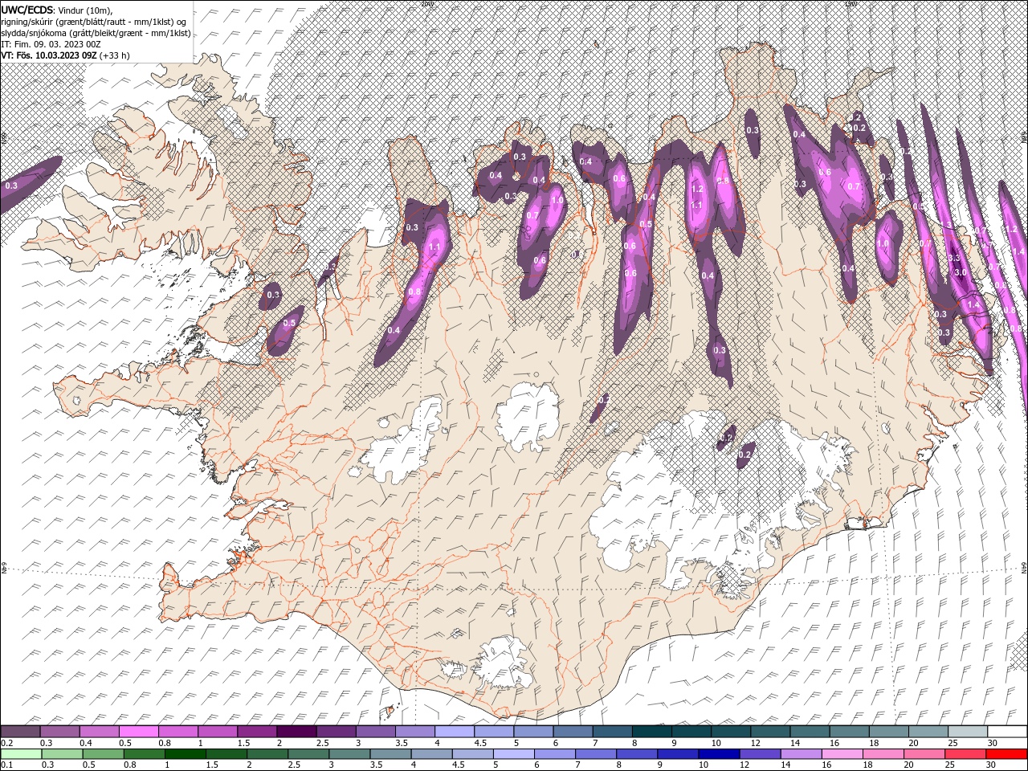Click the 'UWC/ECDS' title text

point(27,9)
